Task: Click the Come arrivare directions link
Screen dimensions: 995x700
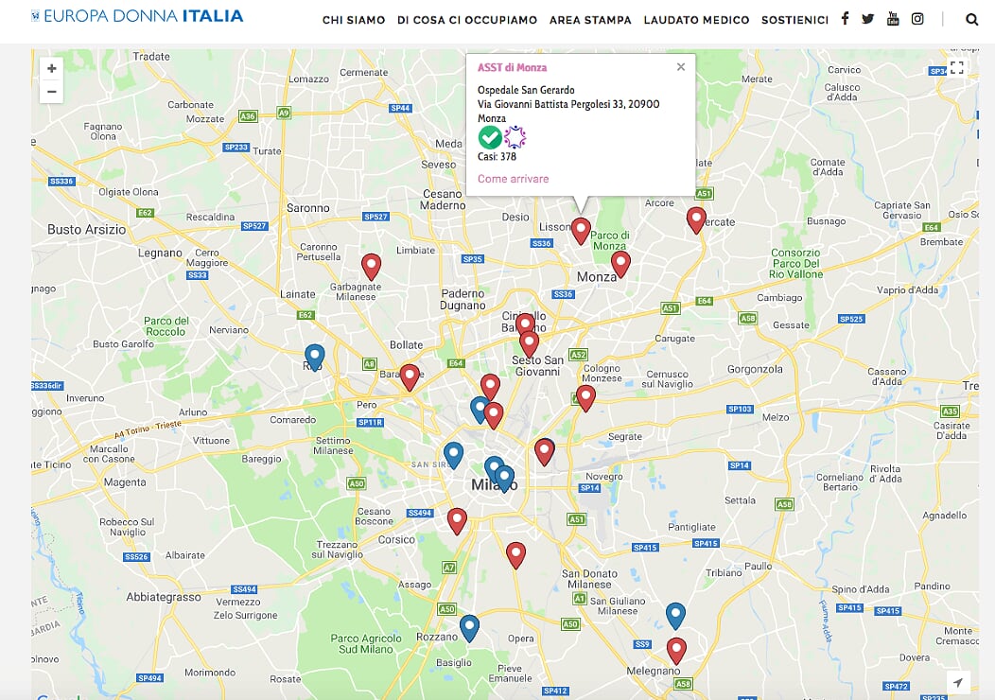Action: point(513,179)
